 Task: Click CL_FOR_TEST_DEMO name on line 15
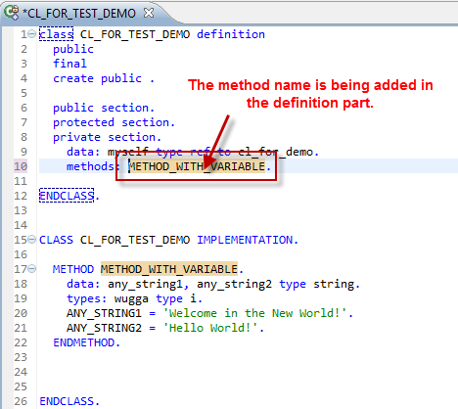click(135, 240)
